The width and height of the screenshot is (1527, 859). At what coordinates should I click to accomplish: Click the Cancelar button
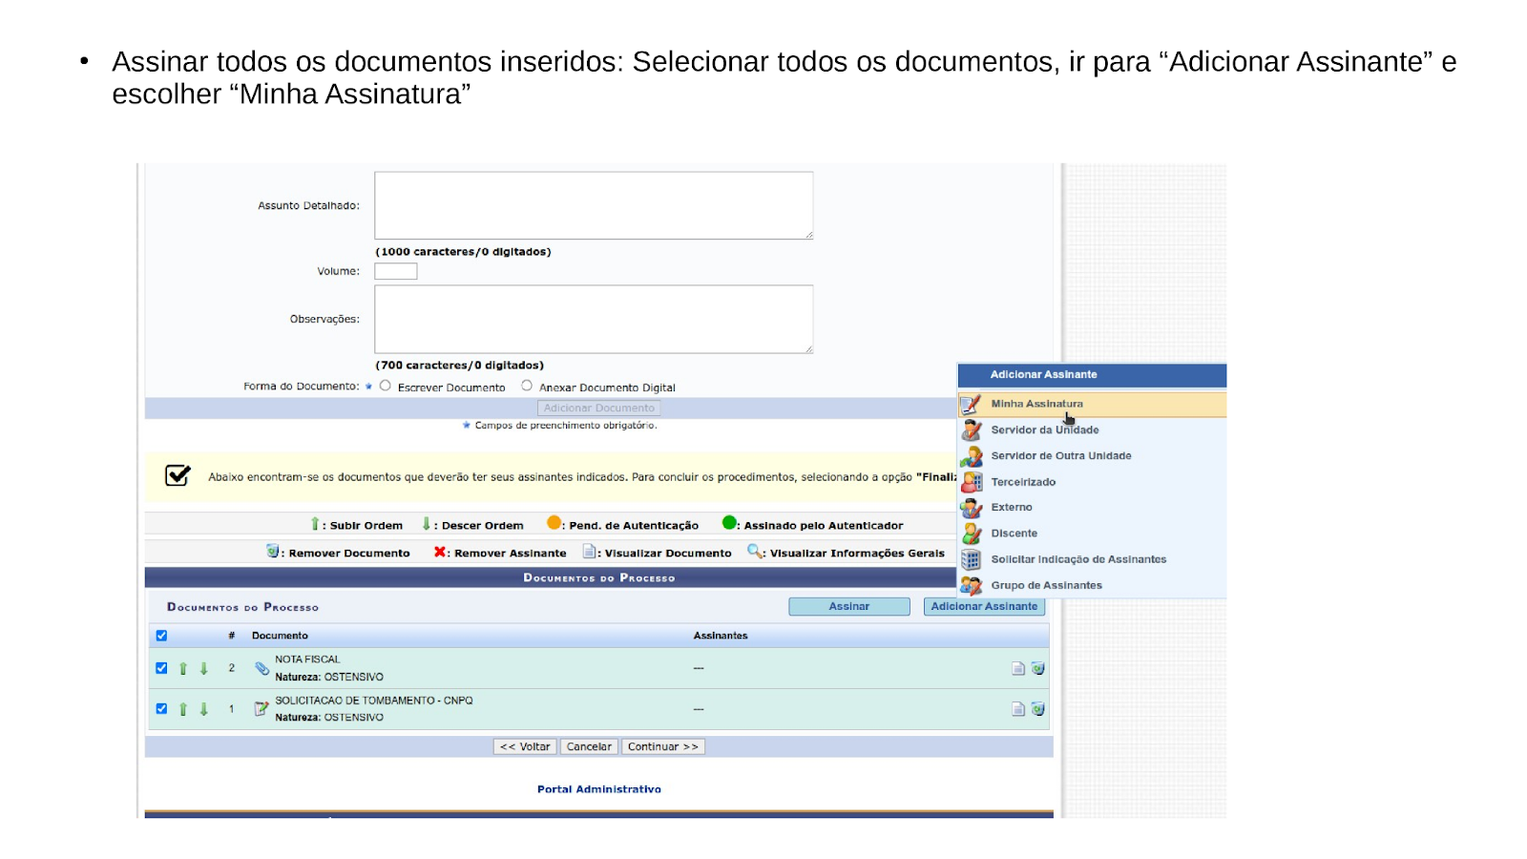click(589, 747)
